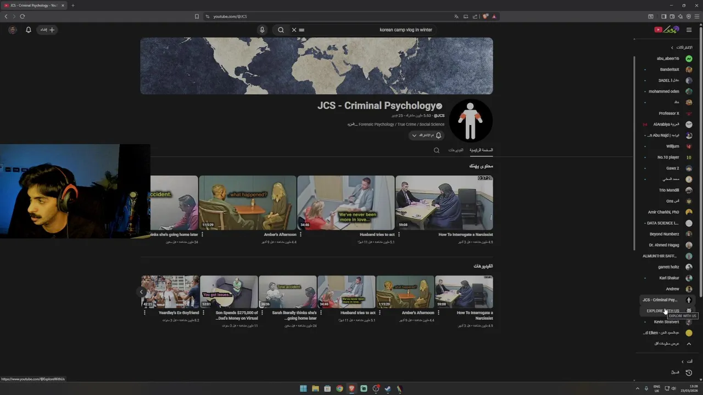Click the YouTube logo to go home

pos(667,30)
